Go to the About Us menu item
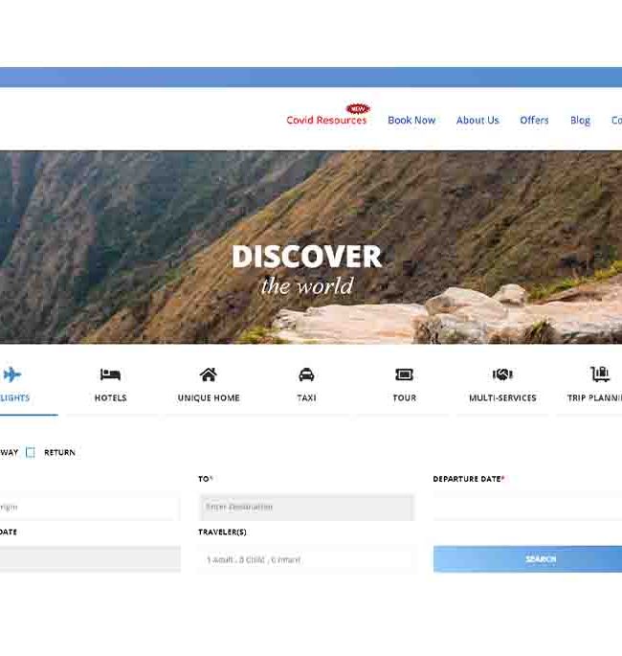 pyautogui.click(x=478, y=121)
